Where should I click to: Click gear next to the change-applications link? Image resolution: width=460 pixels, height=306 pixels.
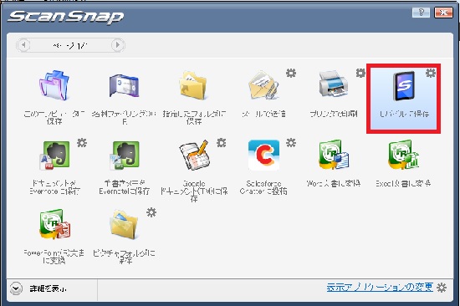coord(442,288)
